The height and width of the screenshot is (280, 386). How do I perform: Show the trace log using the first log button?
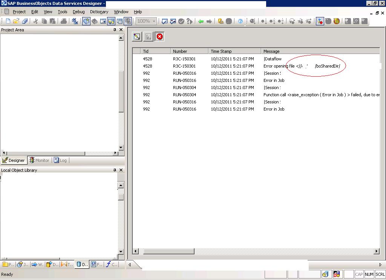[137, 37]
